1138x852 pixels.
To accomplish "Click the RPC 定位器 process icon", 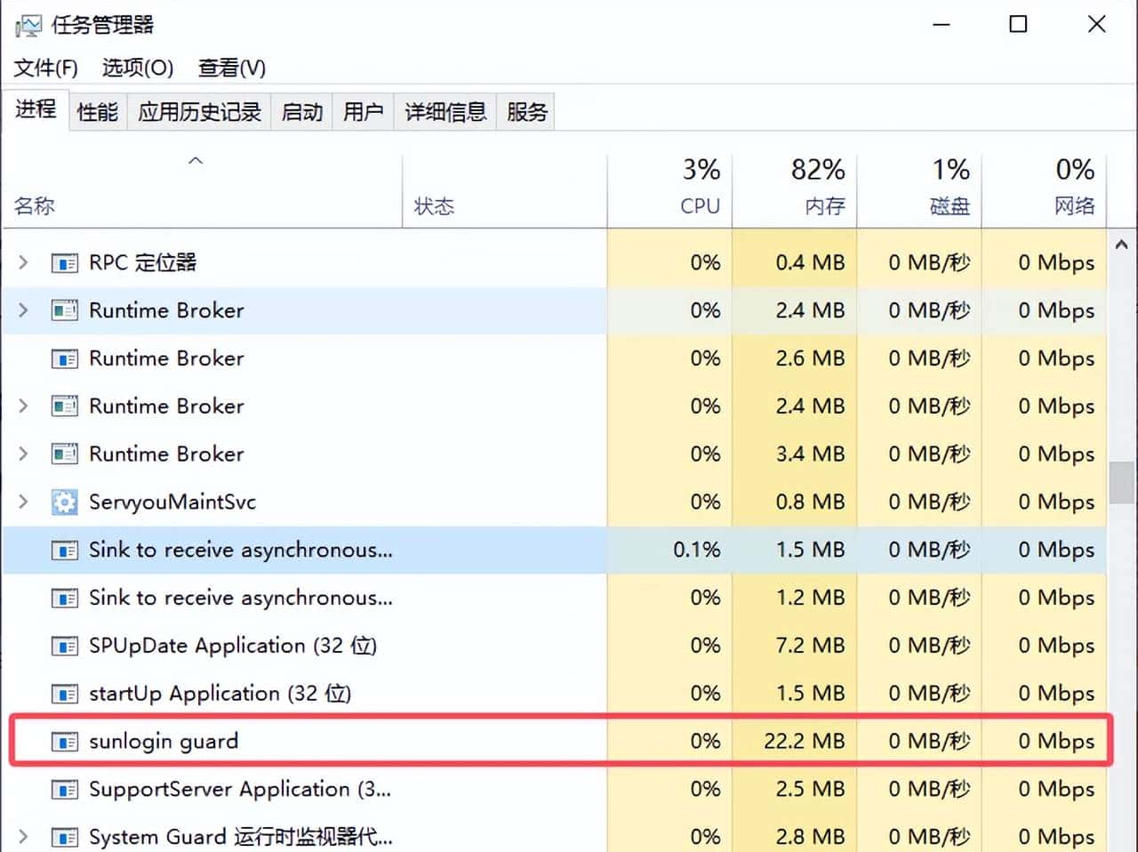I will tap(64, 262).
